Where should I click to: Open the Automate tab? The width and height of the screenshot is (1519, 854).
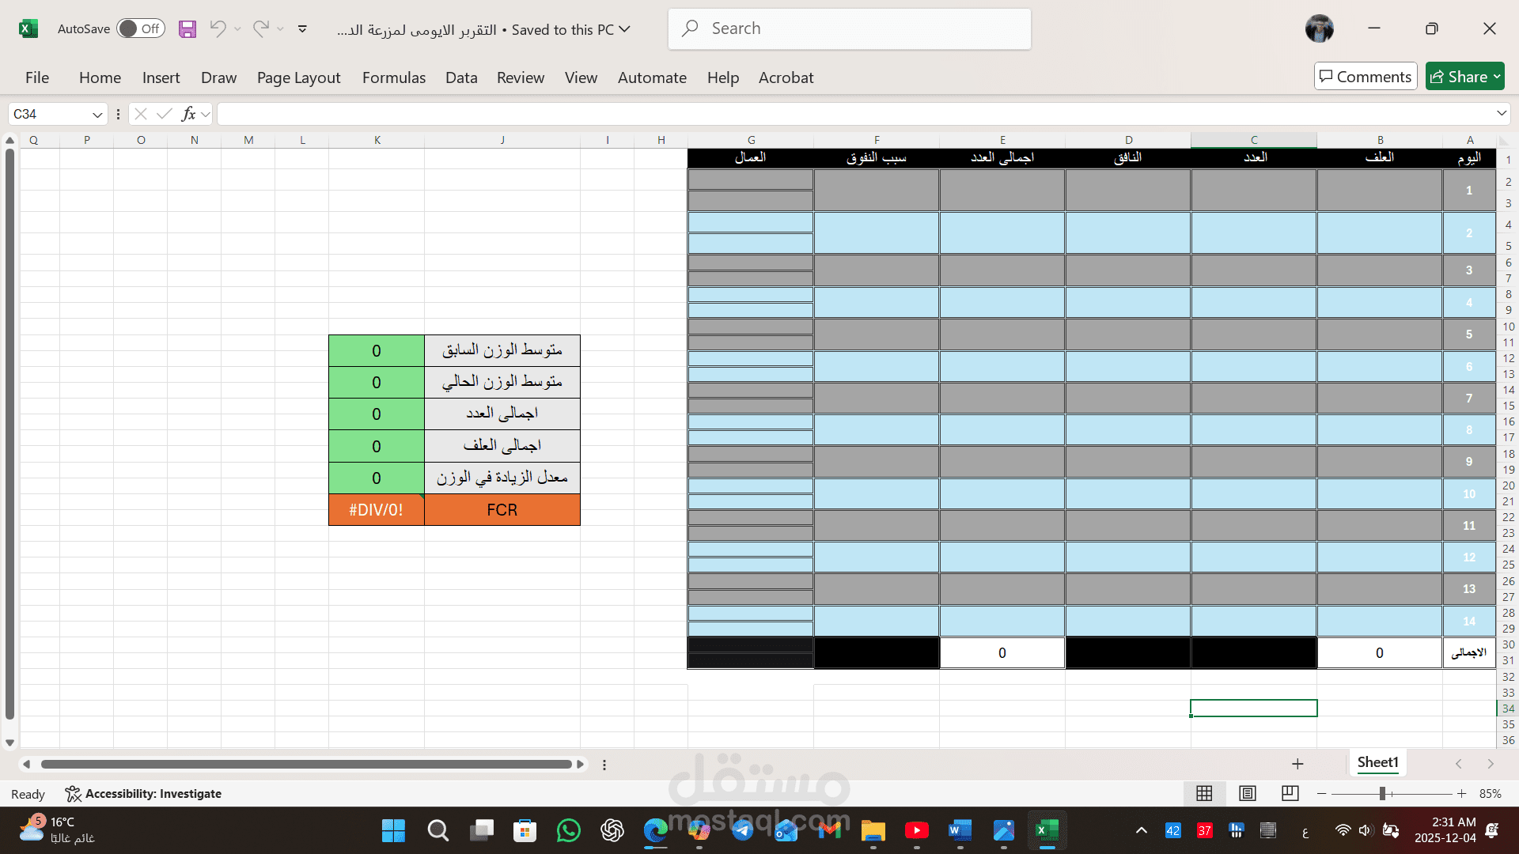point(652,77)
